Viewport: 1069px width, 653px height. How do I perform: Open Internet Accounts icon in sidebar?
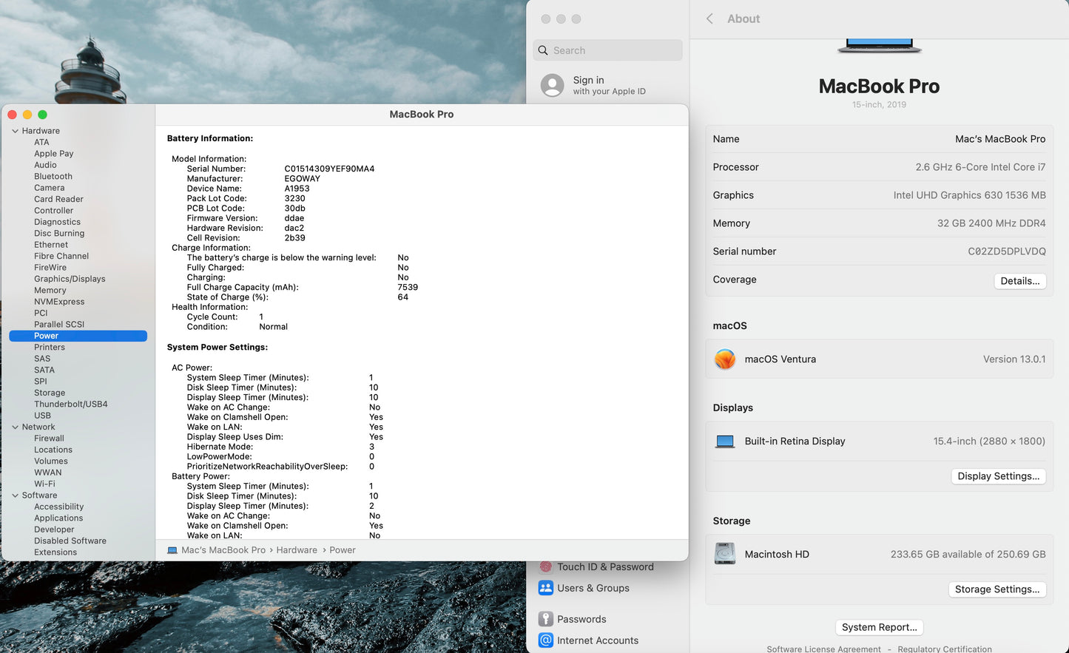[546, 640]
